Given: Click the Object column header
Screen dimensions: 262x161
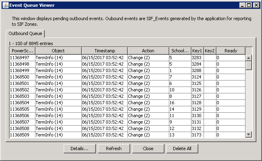Looking at the screenshot, I should coord(58,51).
